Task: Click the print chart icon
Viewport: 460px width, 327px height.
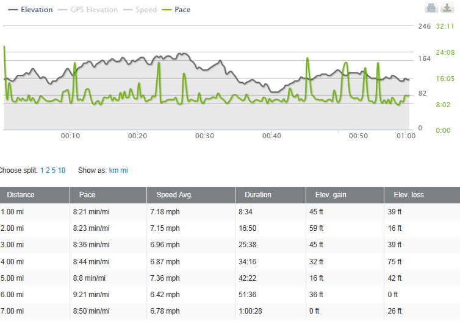Action: (431, 7)
